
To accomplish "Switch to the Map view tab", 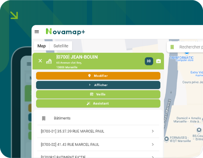I will coord(42,46).
